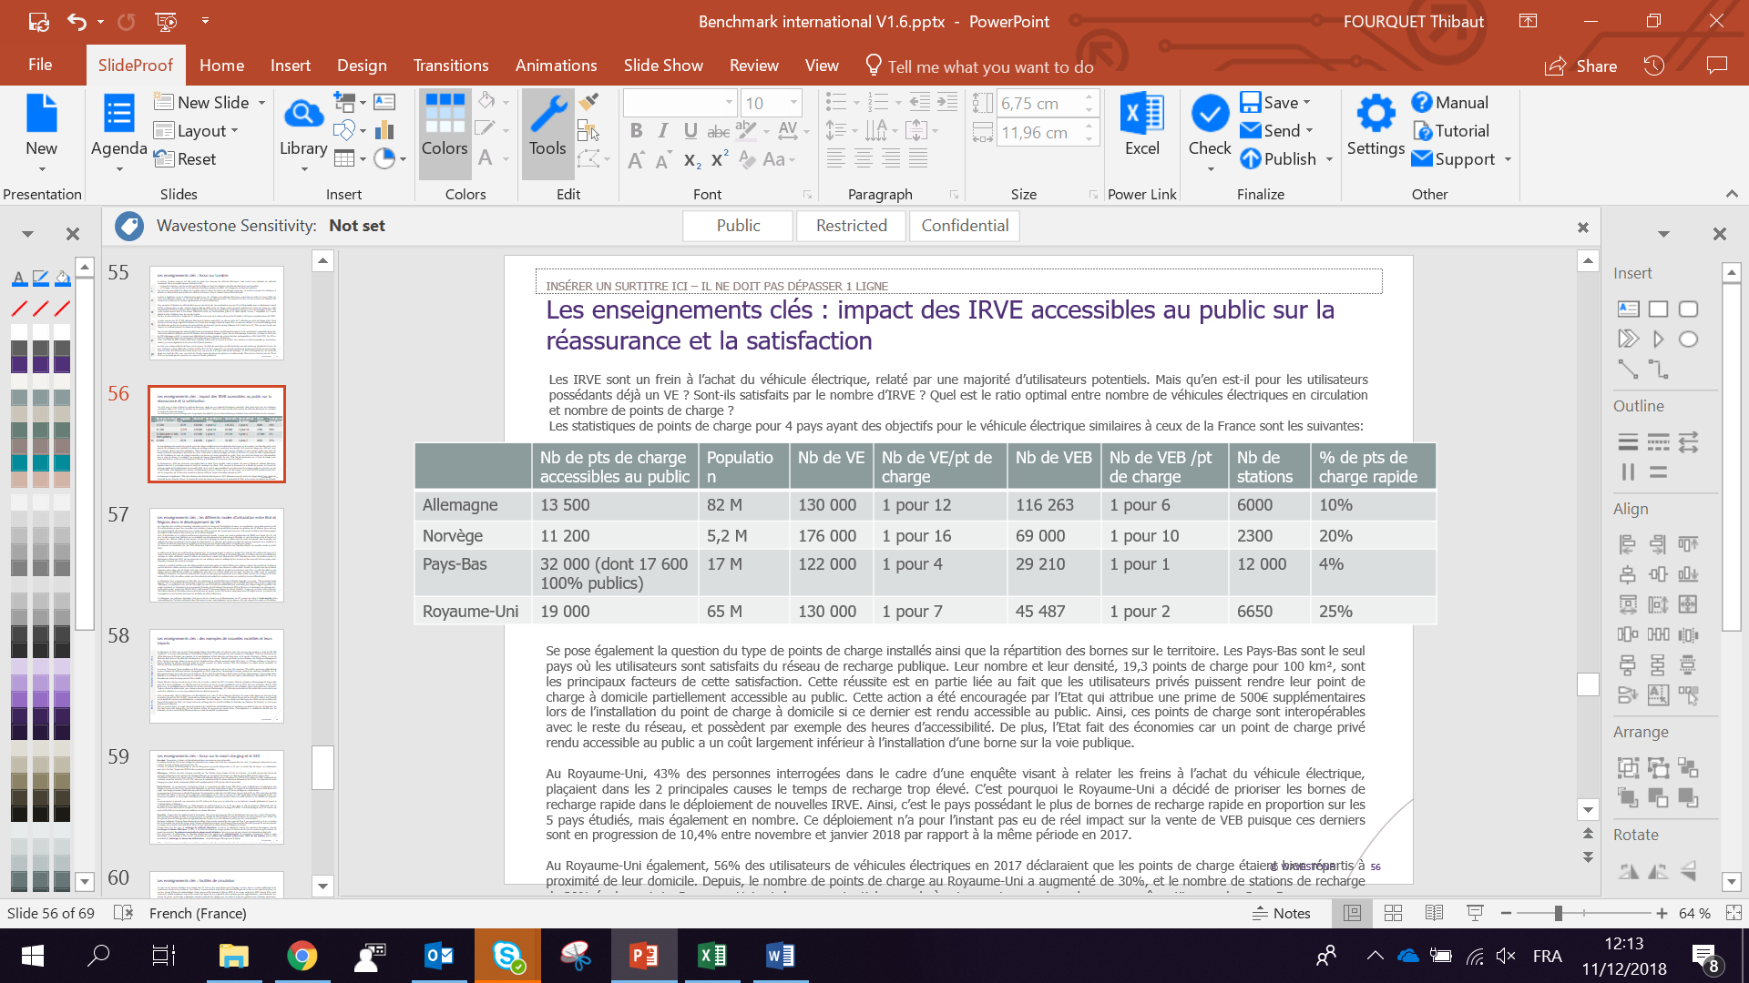Viewport: 1749px width, 983px height.
Task: Switch to Slide Sorter view
Action: 1393,913
